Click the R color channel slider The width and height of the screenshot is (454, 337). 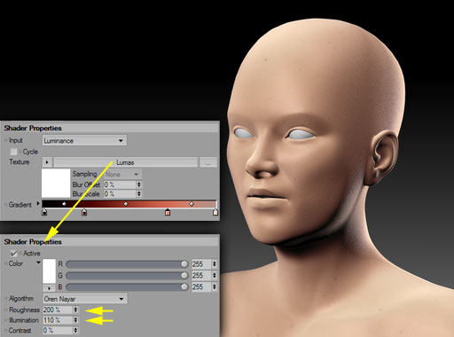click(x=127, y=264)
